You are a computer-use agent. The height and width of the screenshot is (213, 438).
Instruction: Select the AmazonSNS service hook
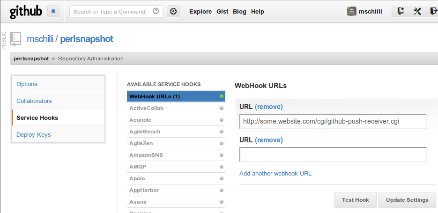[x=176, y=155]
